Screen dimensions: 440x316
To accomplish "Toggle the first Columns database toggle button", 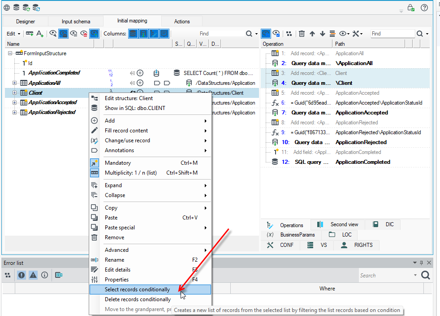I will click(133, 34).
